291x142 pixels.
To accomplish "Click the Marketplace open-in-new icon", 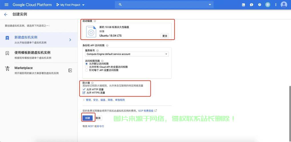I will pos(70,70).
